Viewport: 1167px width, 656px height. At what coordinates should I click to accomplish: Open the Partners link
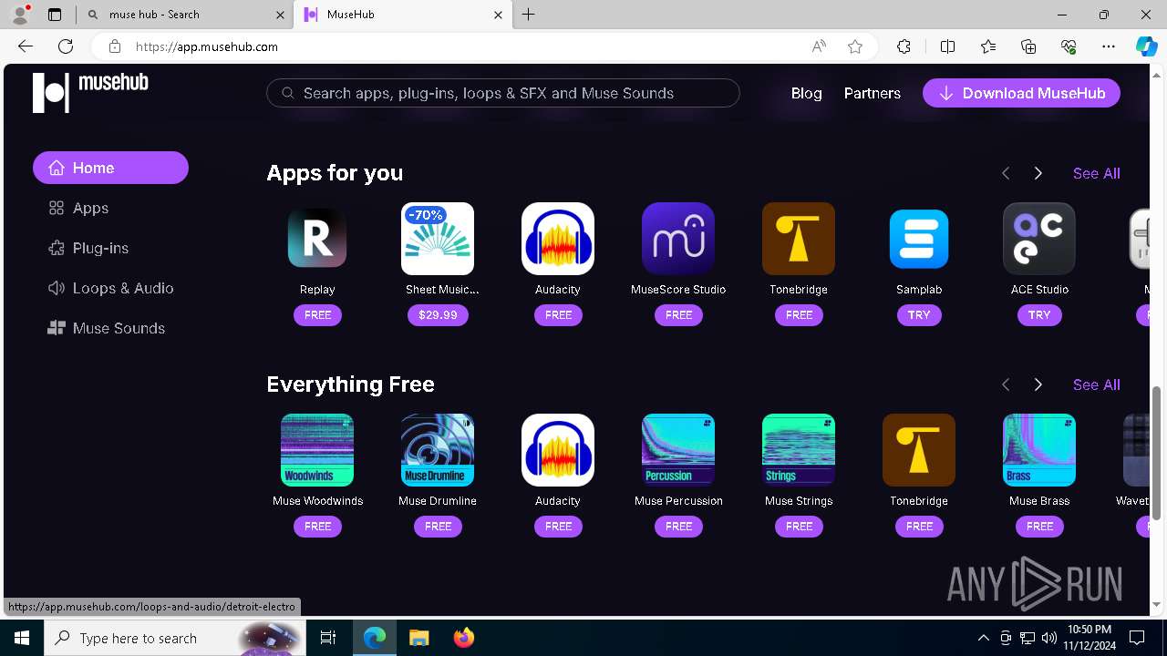pos(873,93)
